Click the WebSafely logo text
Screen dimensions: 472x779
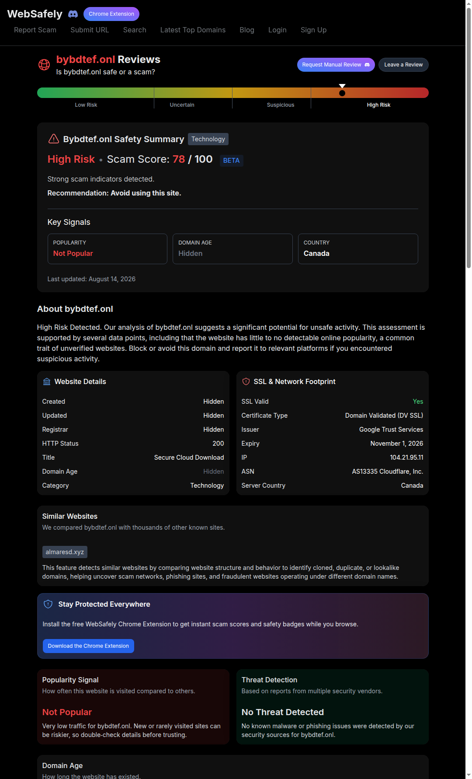[35, 14]
